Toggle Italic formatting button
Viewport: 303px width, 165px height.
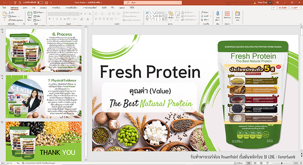tap(53, 19)
